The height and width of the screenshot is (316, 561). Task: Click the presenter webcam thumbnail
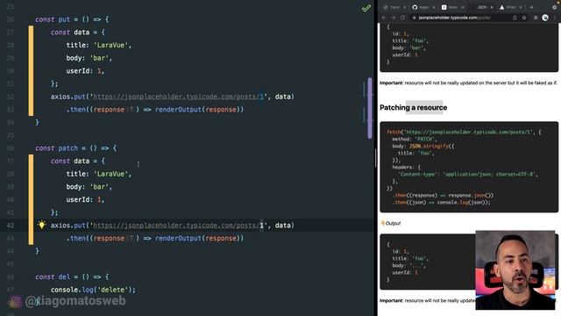pos(515,270)
